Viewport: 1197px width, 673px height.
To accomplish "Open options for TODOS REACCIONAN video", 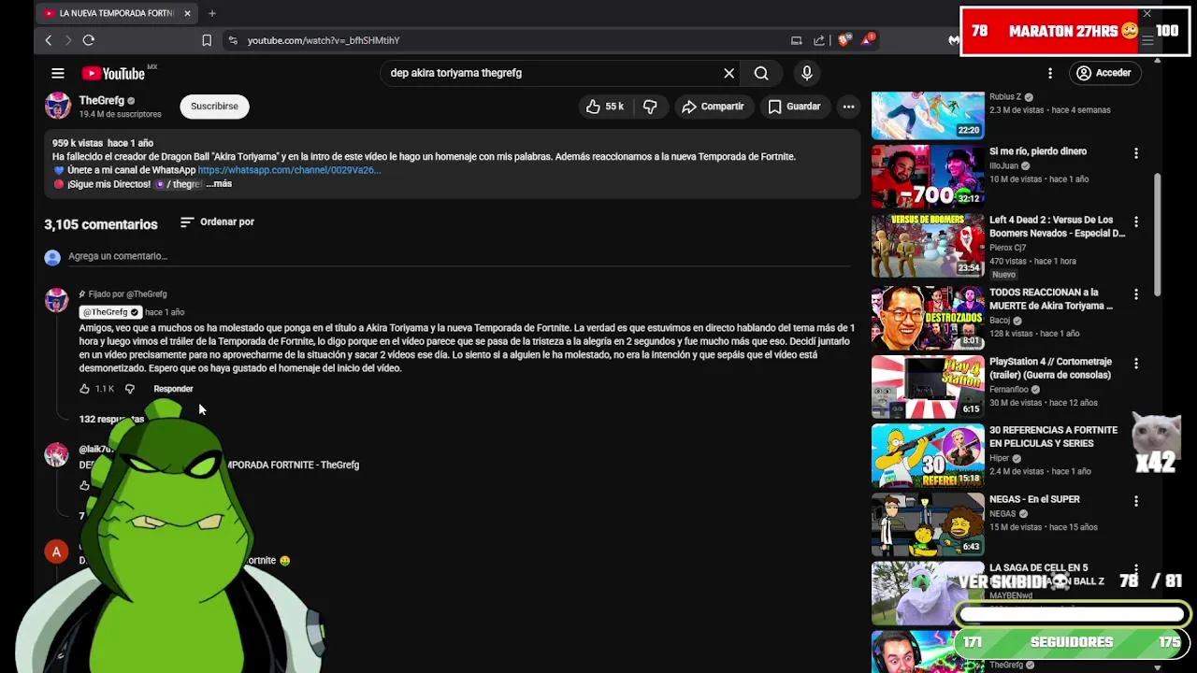I will point(1136,294).
